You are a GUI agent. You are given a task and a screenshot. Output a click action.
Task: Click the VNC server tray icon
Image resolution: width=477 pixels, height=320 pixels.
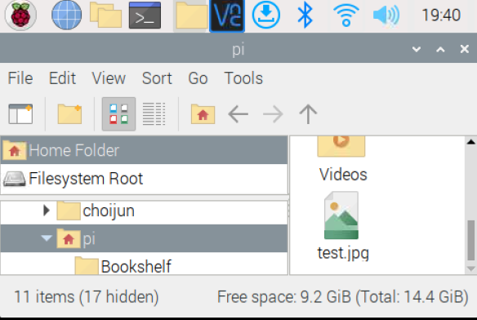[x=227, y=16]
